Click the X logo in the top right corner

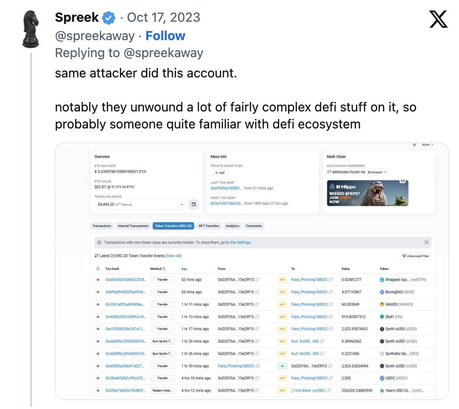pos(438,19)
